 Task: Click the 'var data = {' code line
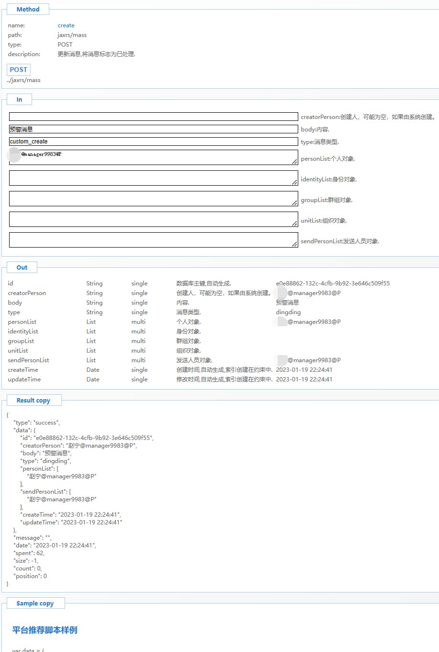28,650
